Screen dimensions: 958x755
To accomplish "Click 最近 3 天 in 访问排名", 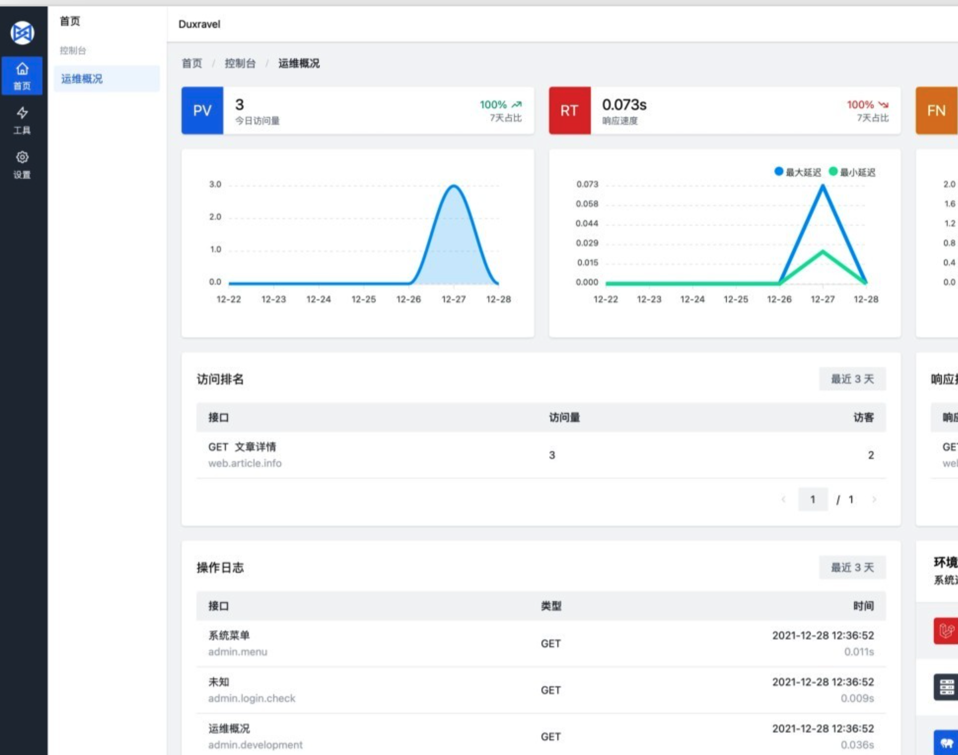I will point(852,379).
